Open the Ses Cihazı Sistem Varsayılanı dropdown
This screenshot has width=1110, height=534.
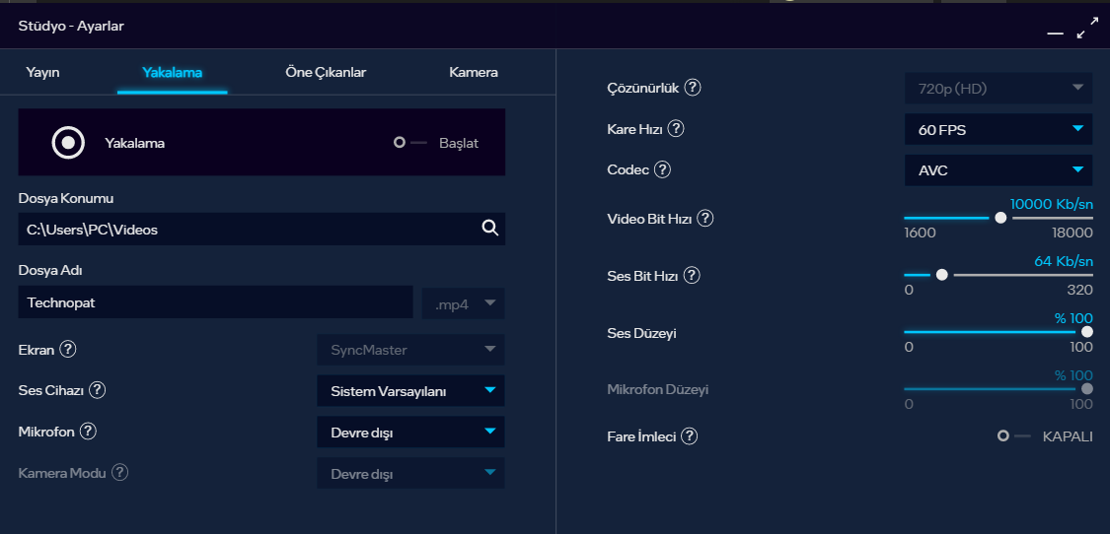coord(409,391)
